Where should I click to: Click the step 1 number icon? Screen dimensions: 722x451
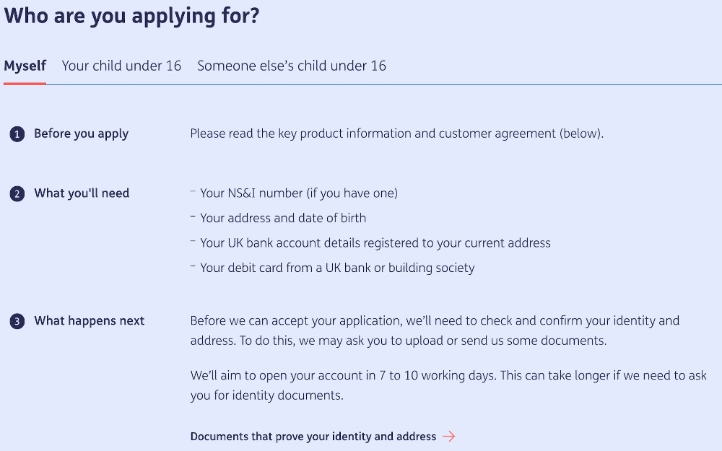pos(17,134)
